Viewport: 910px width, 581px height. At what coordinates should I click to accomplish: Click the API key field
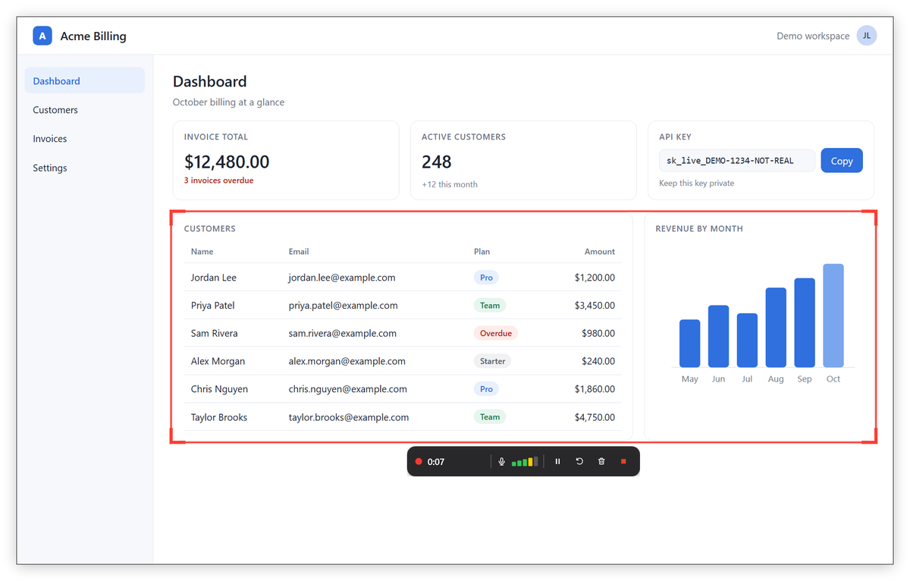(x=737, y=161)
